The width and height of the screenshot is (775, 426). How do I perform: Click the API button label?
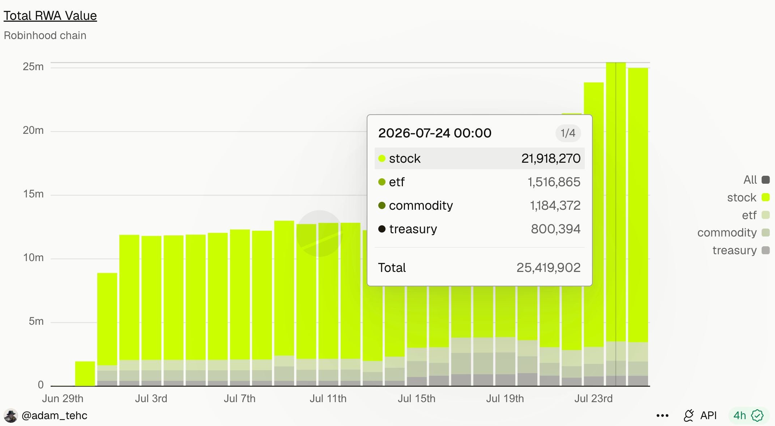708,416
